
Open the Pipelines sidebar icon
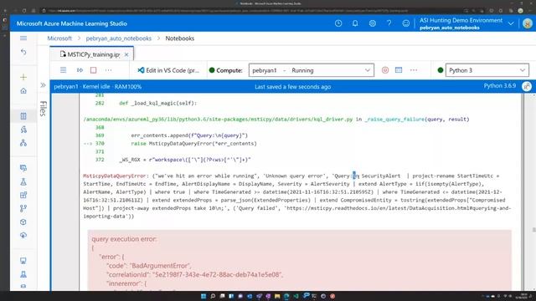click(23, 208)
